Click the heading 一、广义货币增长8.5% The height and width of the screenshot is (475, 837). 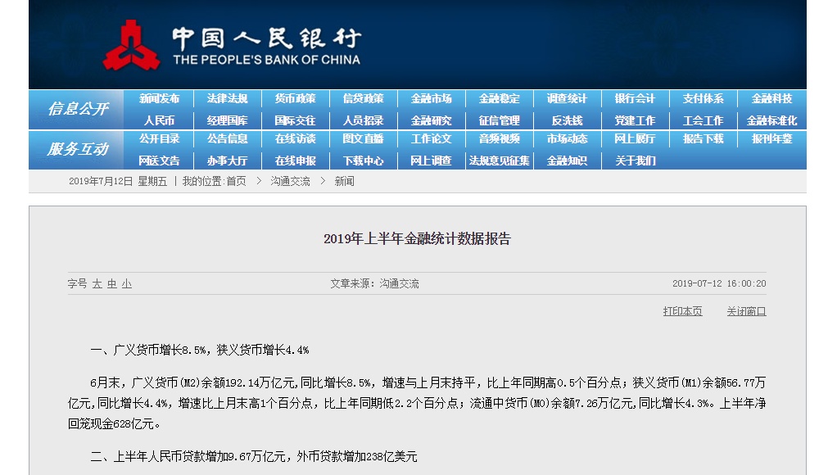click(200, 351)
